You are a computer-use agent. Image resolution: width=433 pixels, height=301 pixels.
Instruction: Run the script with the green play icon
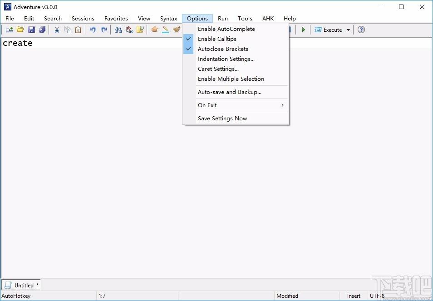(304, 30)
